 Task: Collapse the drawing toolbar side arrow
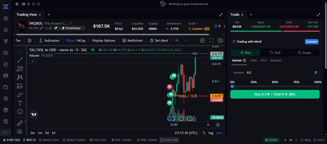25,121
